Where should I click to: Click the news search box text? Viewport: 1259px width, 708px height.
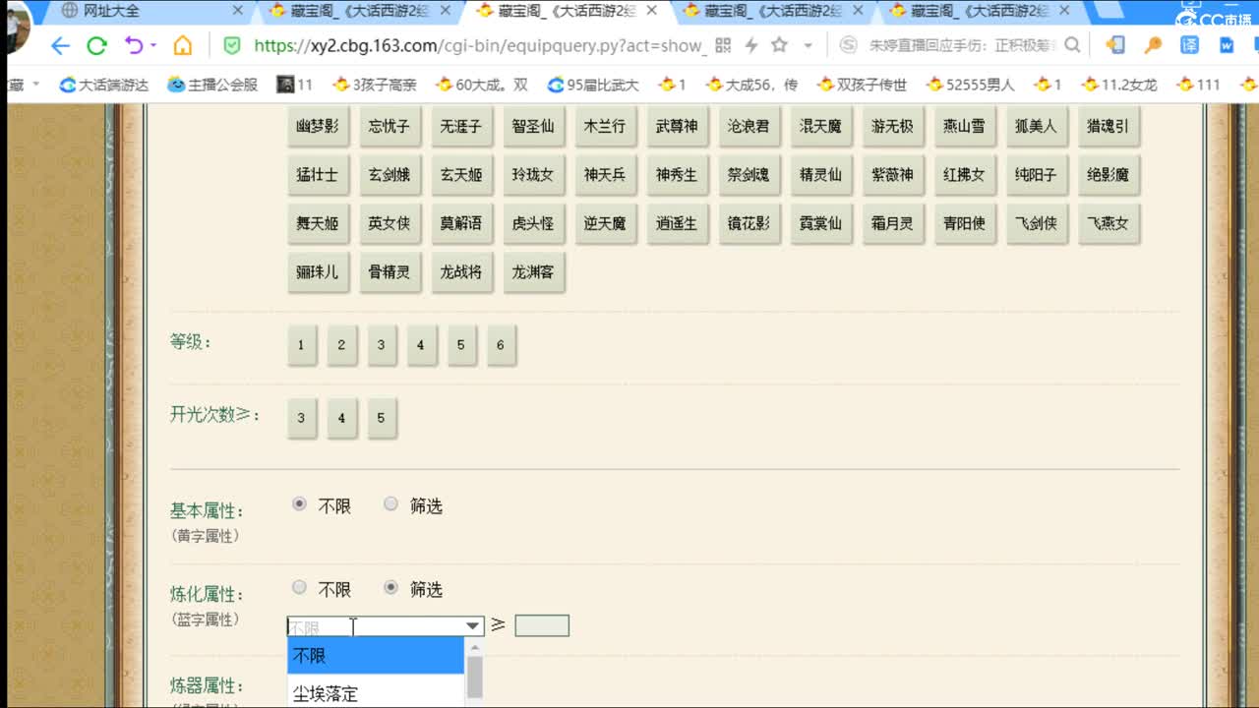pos(963,45)
